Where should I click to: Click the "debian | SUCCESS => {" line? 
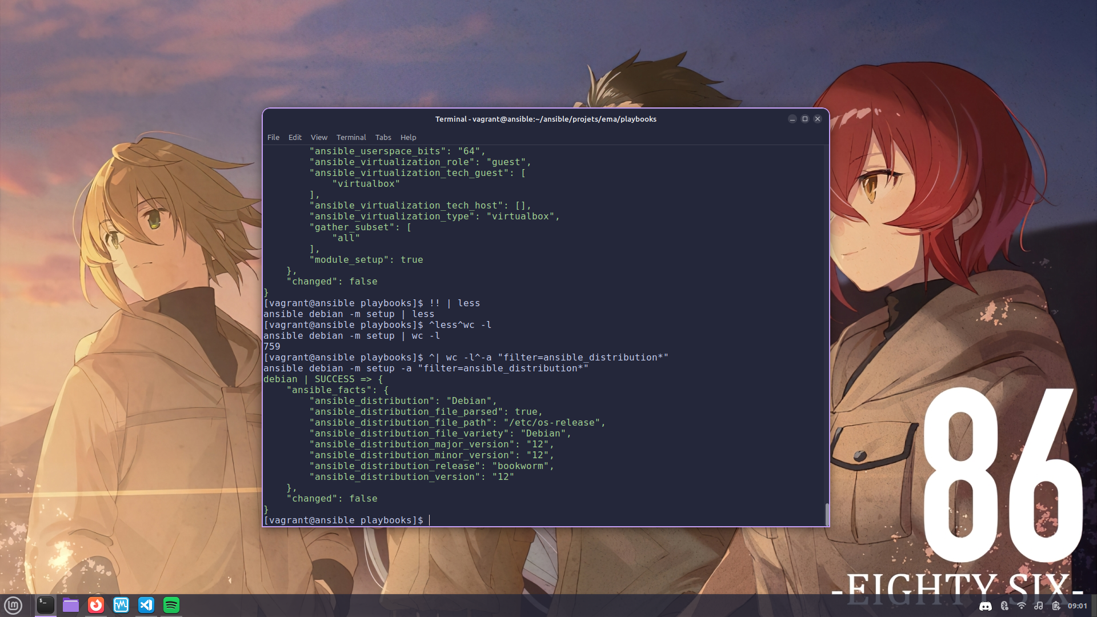323,379
